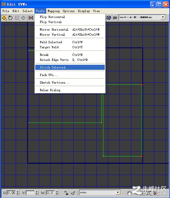Select the Pan hand tool
Screen dimensions: 170x198
(x=129, y=193)
